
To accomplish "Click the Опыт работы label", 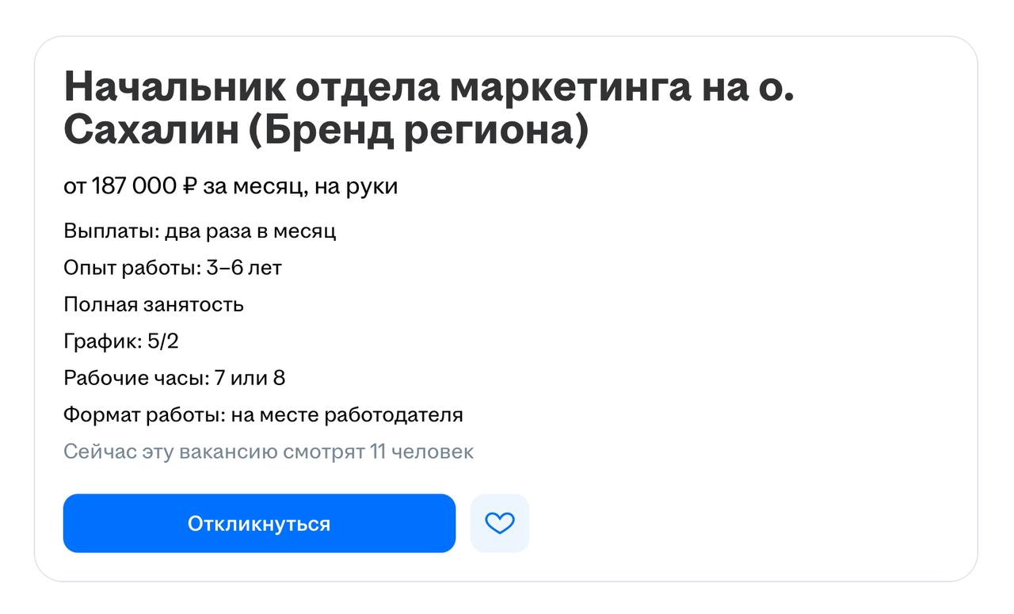I will point(132,268).
